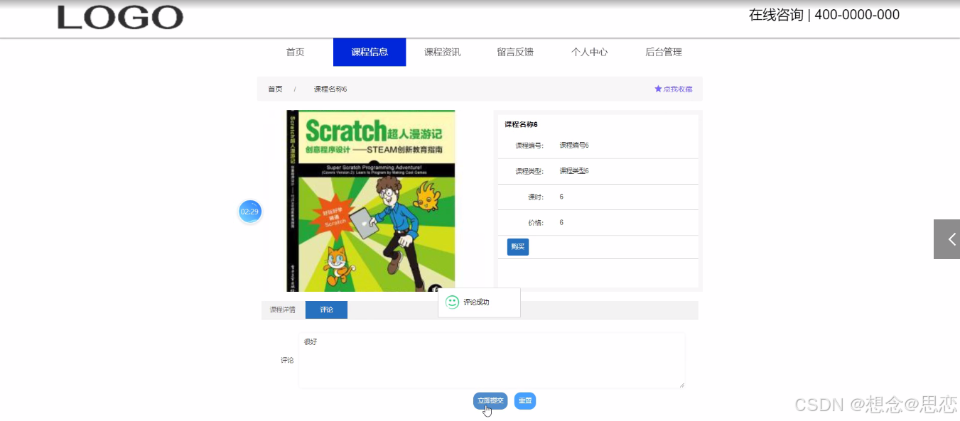Click the 重置 reset button
Viewport: 960px width, 421px height.
525,401
